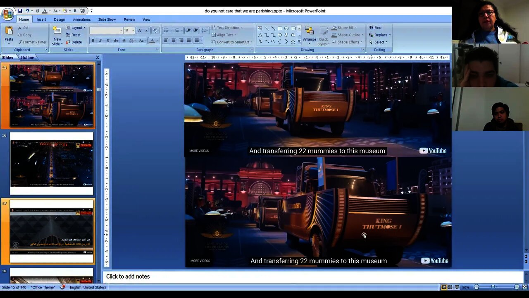Select the rectangle shape in gallery
This screenshot has width=529, height=298.
click(280, 28)
